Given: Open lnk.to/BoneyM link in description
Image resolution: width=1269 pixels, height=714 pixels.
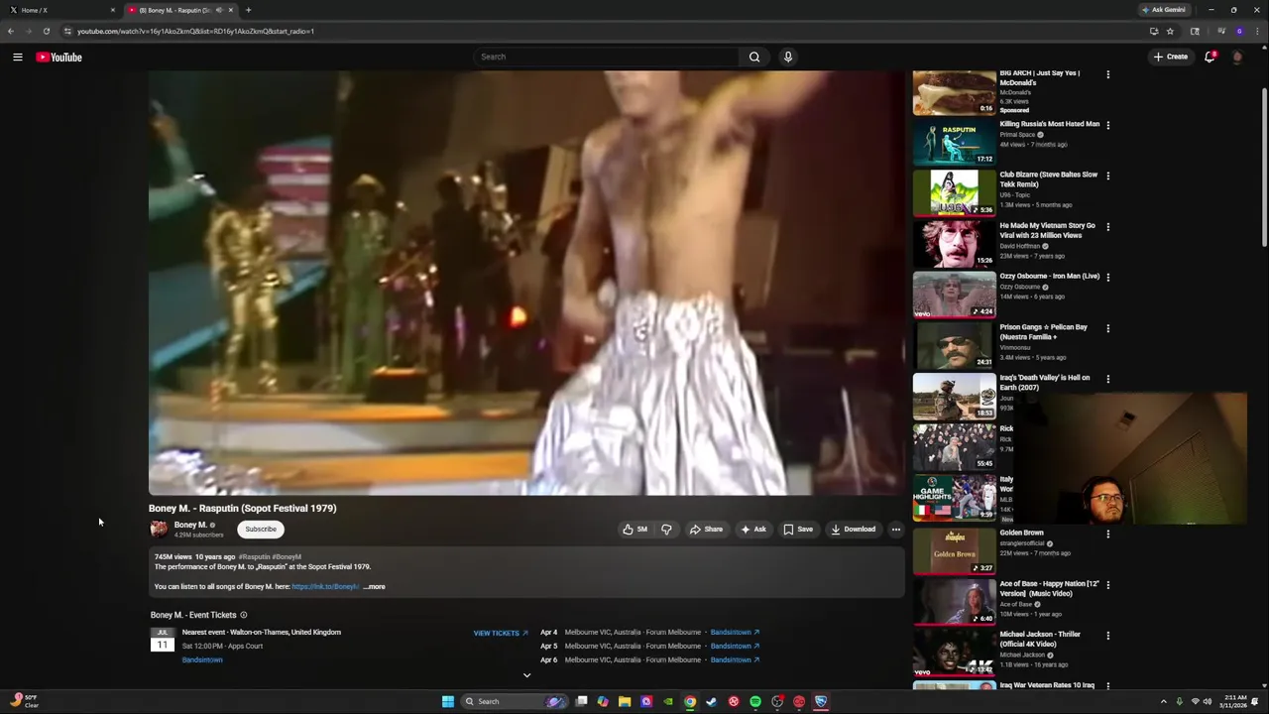Looking at the screenshot, I should pos(325,587).
